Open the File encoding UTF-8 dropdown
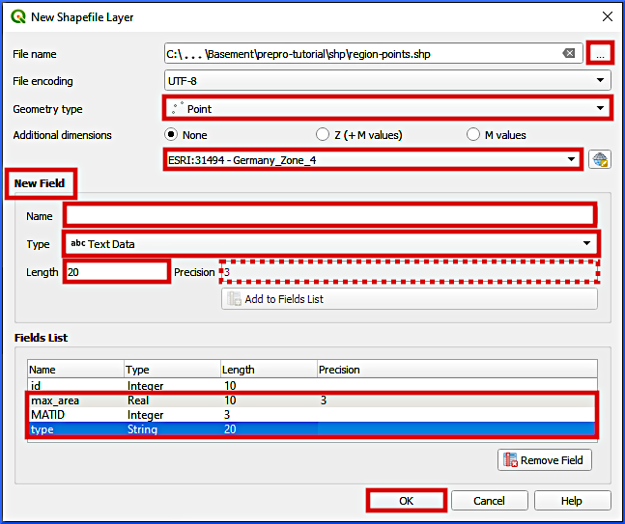Image resolution: width=625 pixels, height=524 pixels. pos(388,81)
